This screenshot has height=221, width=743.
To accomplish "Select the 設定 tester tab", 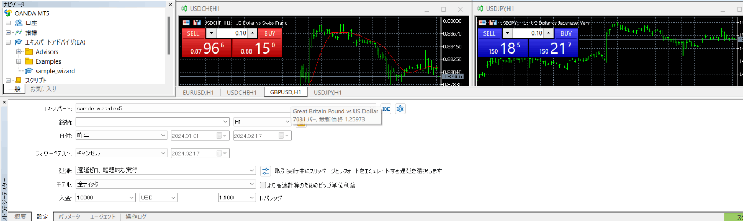I will [43, 217].
